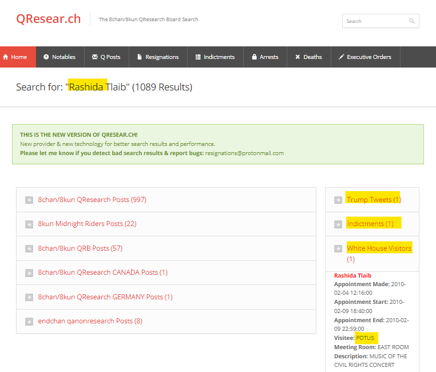Click 'Appointment Start' date text

pos(369,306)
